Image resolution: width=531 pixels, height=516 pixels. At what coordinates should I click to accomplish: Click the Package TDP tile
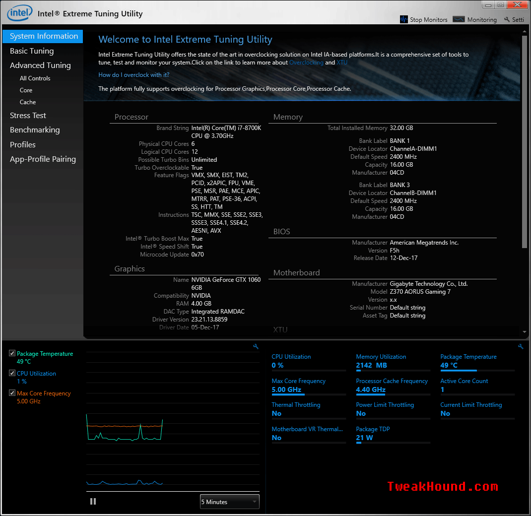(393, 434)
